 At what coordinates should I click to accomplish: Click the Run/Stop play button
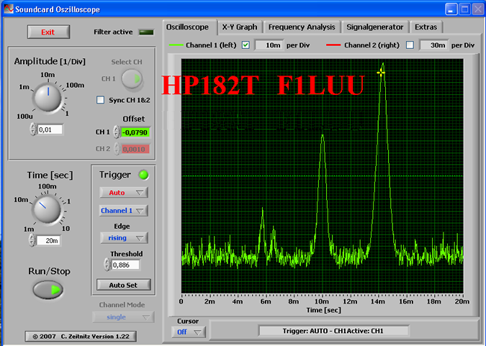(48, 290)
